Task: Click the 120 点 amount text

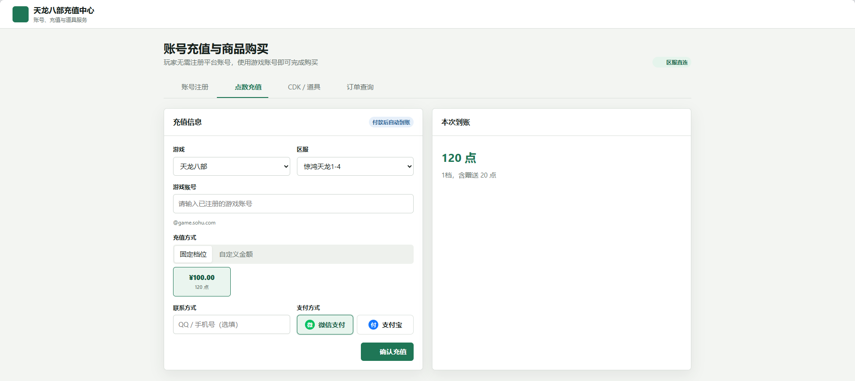Action: coord(459,158)
